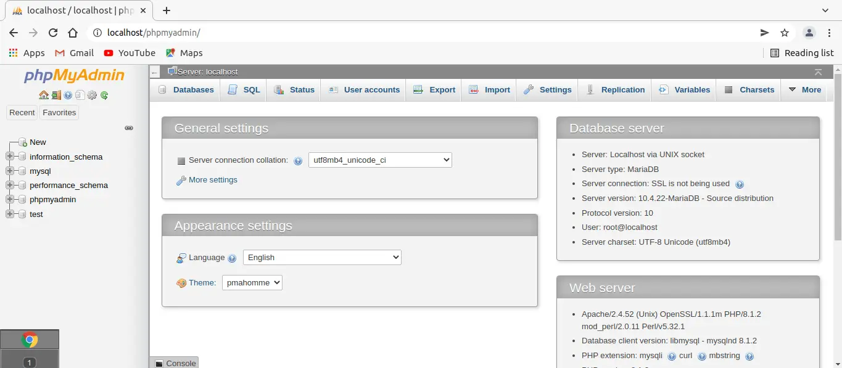Image resolution: width=842 pixels, height=368 pixels.
Task: Expand the mysql database tree node
Action: click(x=9, y=171)
